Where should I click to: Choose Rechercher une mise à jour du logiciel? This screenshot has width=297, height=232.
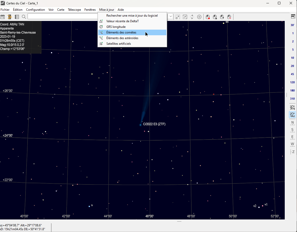pyautogui.click(x=132, y=16)
